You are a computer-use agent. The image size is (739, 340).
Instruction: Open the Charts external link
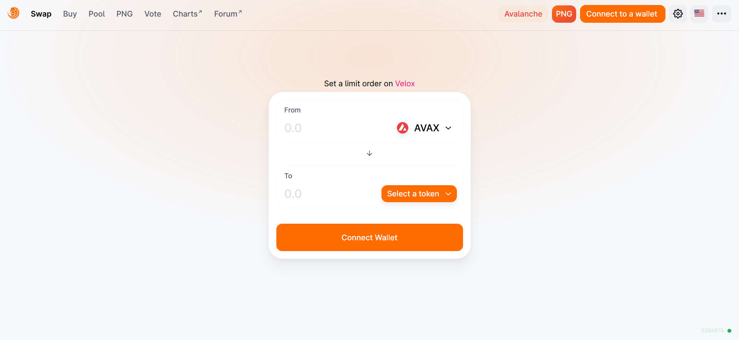coord(187,14)
